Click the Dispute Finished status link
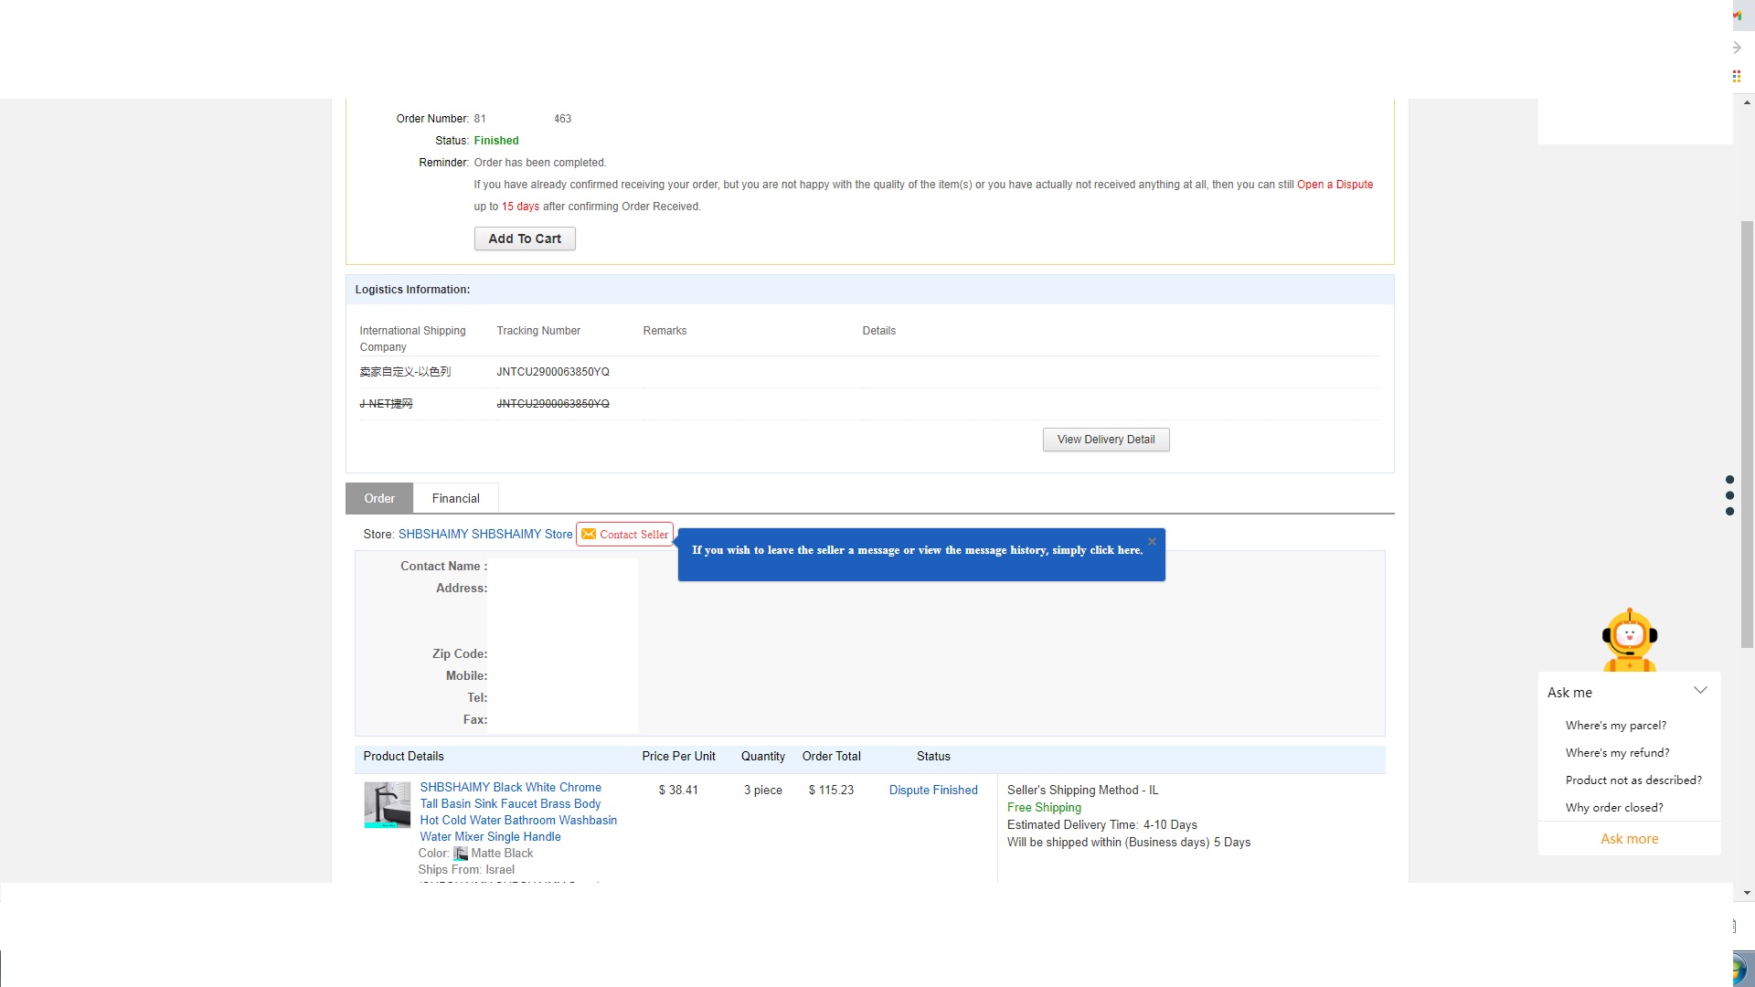The width and height of the screenshot is (1755, 987). click(933, 791)
